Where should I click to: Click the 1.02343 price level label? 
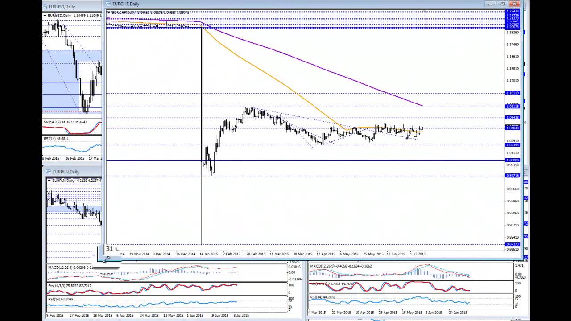point(513,145)
